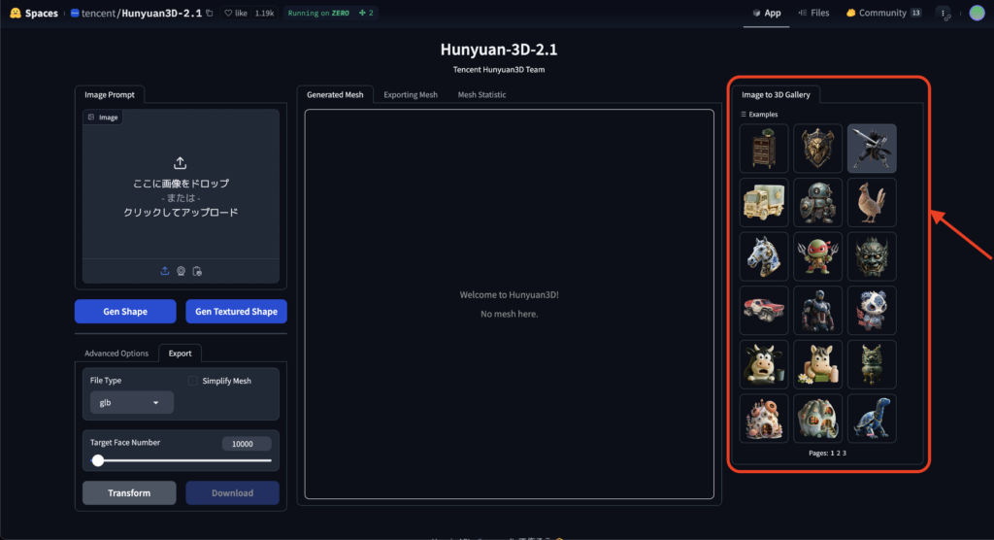
Task: Click the tencent organization icon
Action: (x=75, y=13)
